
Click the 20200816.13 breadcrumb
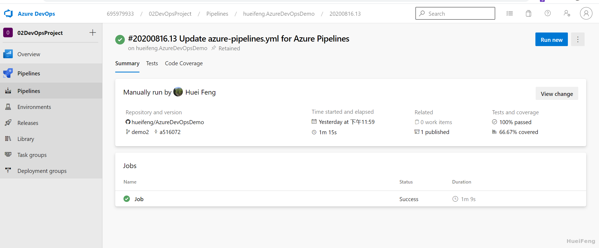coord(345,14)
